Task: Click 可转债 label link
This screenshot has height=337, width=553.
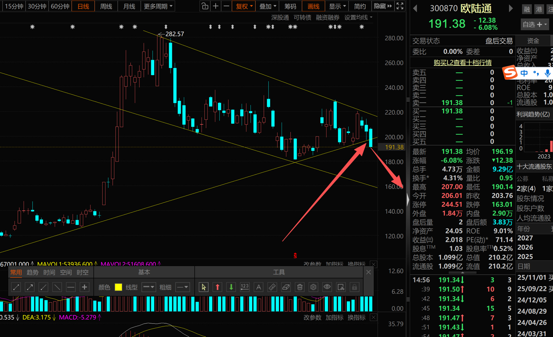Action: (x=302, y=18)
